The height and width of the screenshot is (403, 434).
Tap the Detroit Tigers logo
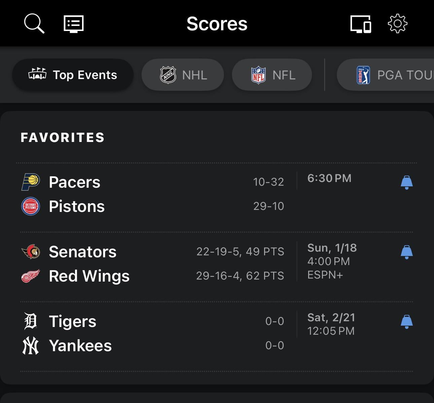click(x=31, y=321)
